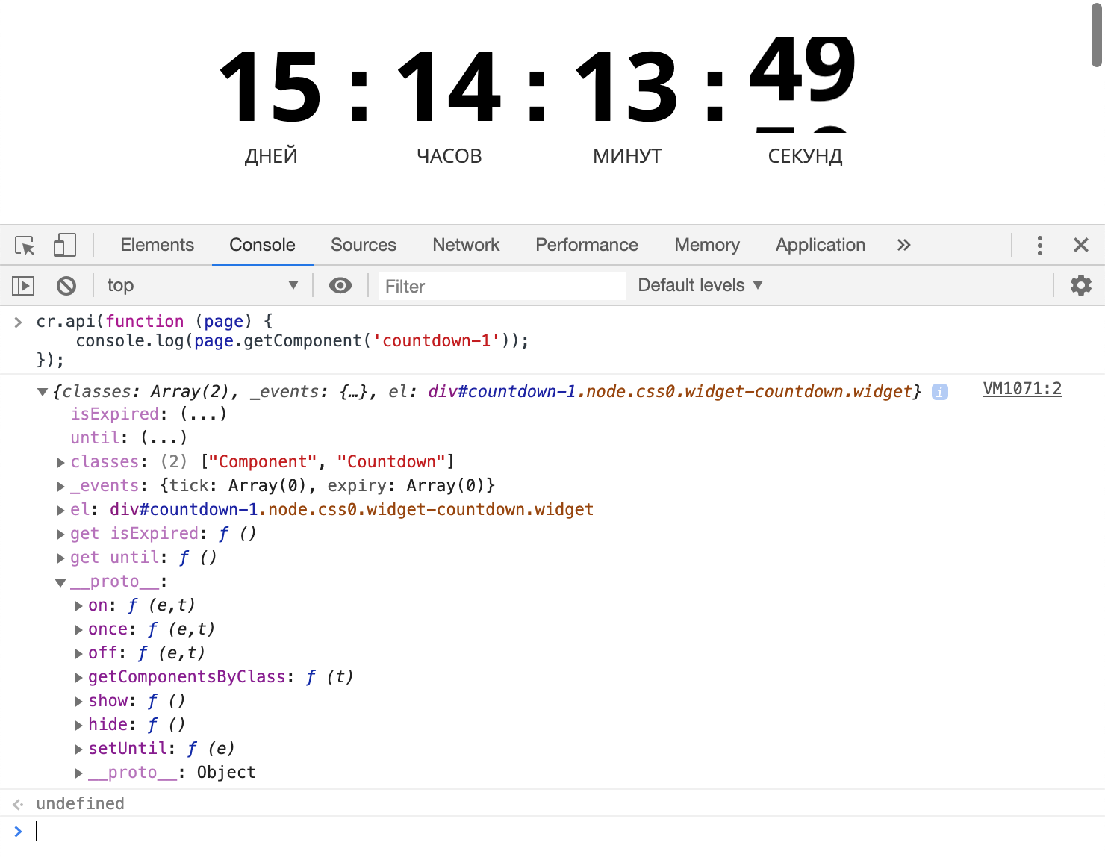Click the 'countdown-1' string in the command

pos(436,340)
